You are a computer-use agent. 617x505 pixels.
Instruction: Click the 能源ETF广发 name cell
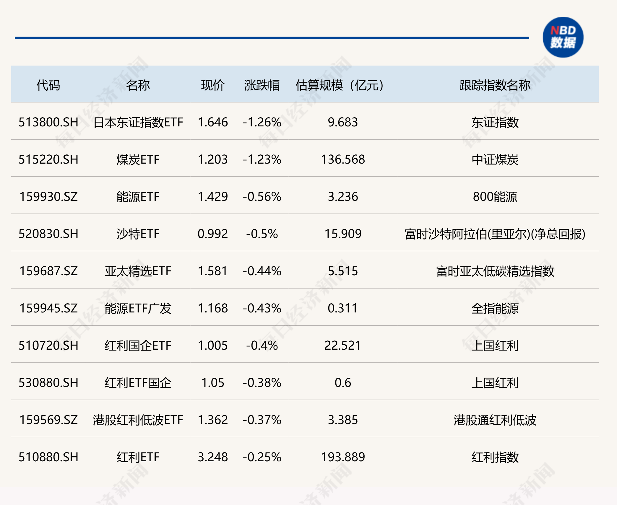point(138,308)
